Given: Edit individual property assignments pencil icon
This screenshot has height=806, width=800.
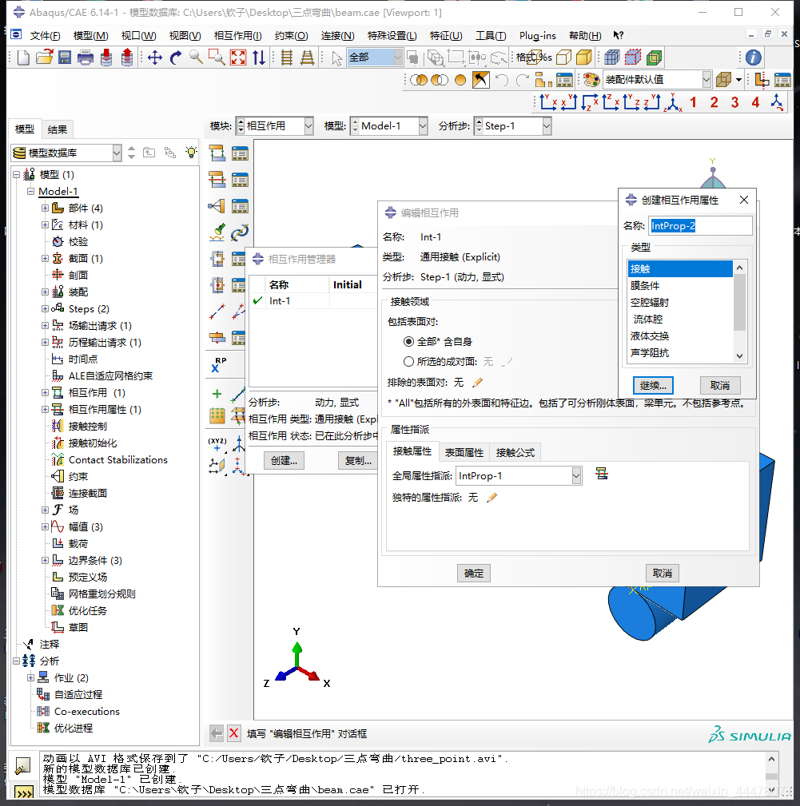Looking at the screenshot, I should pyautogui.click(x=492, y=497).
